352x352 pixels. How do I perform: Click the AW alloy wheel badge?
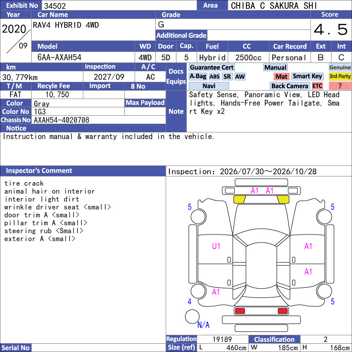click(x=240, y=77)
